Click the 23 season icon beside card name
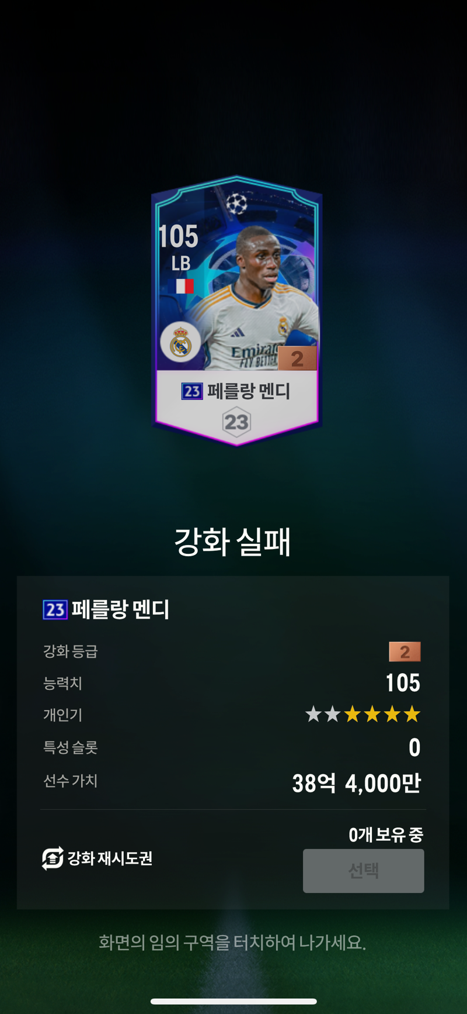The width and height of the screenshot is (467, 1014). 192,391
